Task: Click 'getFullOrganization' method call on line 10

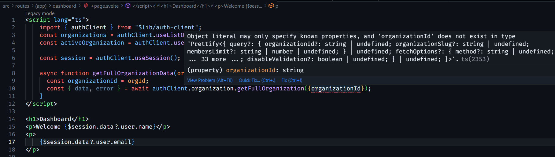Action: coord(271,89)
